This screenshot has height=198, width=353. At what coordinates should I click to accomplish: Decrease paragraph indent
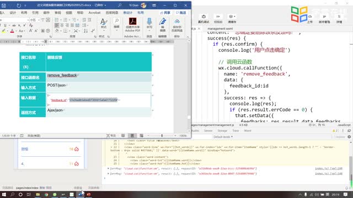point(84,20)
